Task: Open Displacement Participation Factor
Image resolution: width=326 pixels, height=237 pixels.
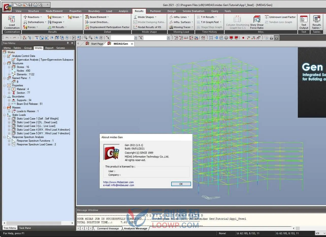Action: (x=107, y=27)
